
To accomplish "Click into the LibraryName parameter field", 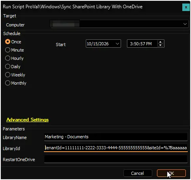I will pyautogui.click(x=116, y=137).
